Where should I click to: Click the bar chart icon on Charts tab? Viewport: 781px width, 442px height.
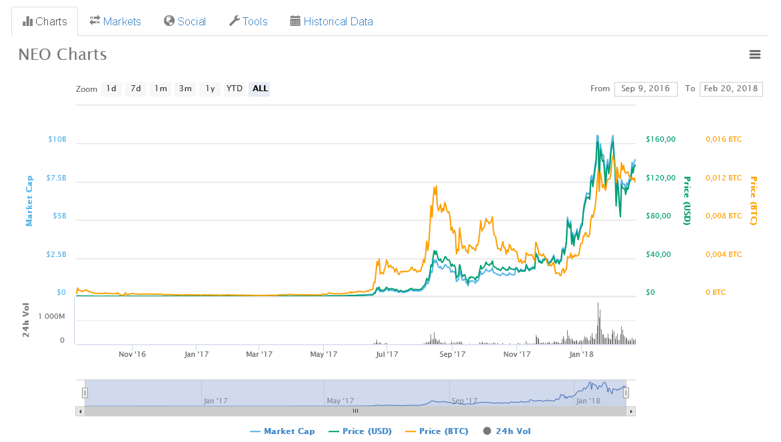click(x=28, y=21)
